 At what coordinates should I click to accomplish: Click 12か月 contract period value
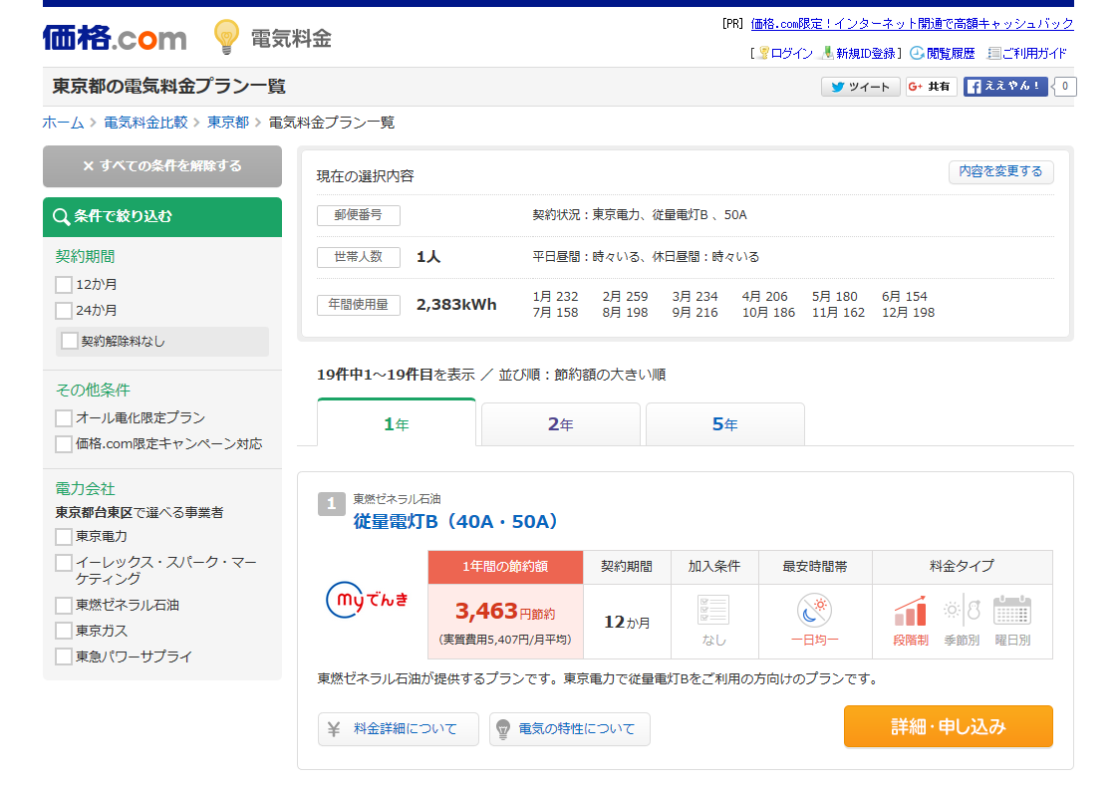coord(627,622)
